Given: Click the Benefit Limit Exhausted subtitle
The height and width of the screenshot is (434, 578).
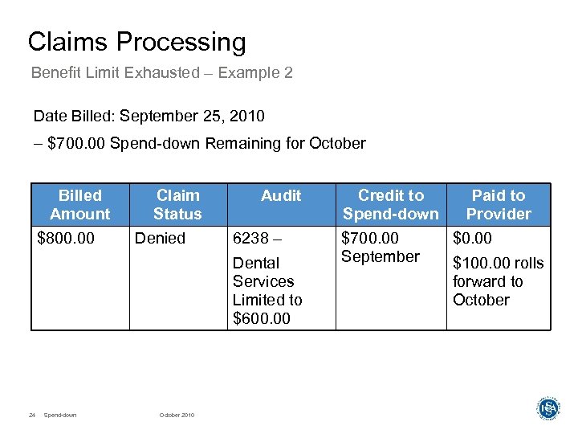Looking at the screenshot, I should (161, 73).
